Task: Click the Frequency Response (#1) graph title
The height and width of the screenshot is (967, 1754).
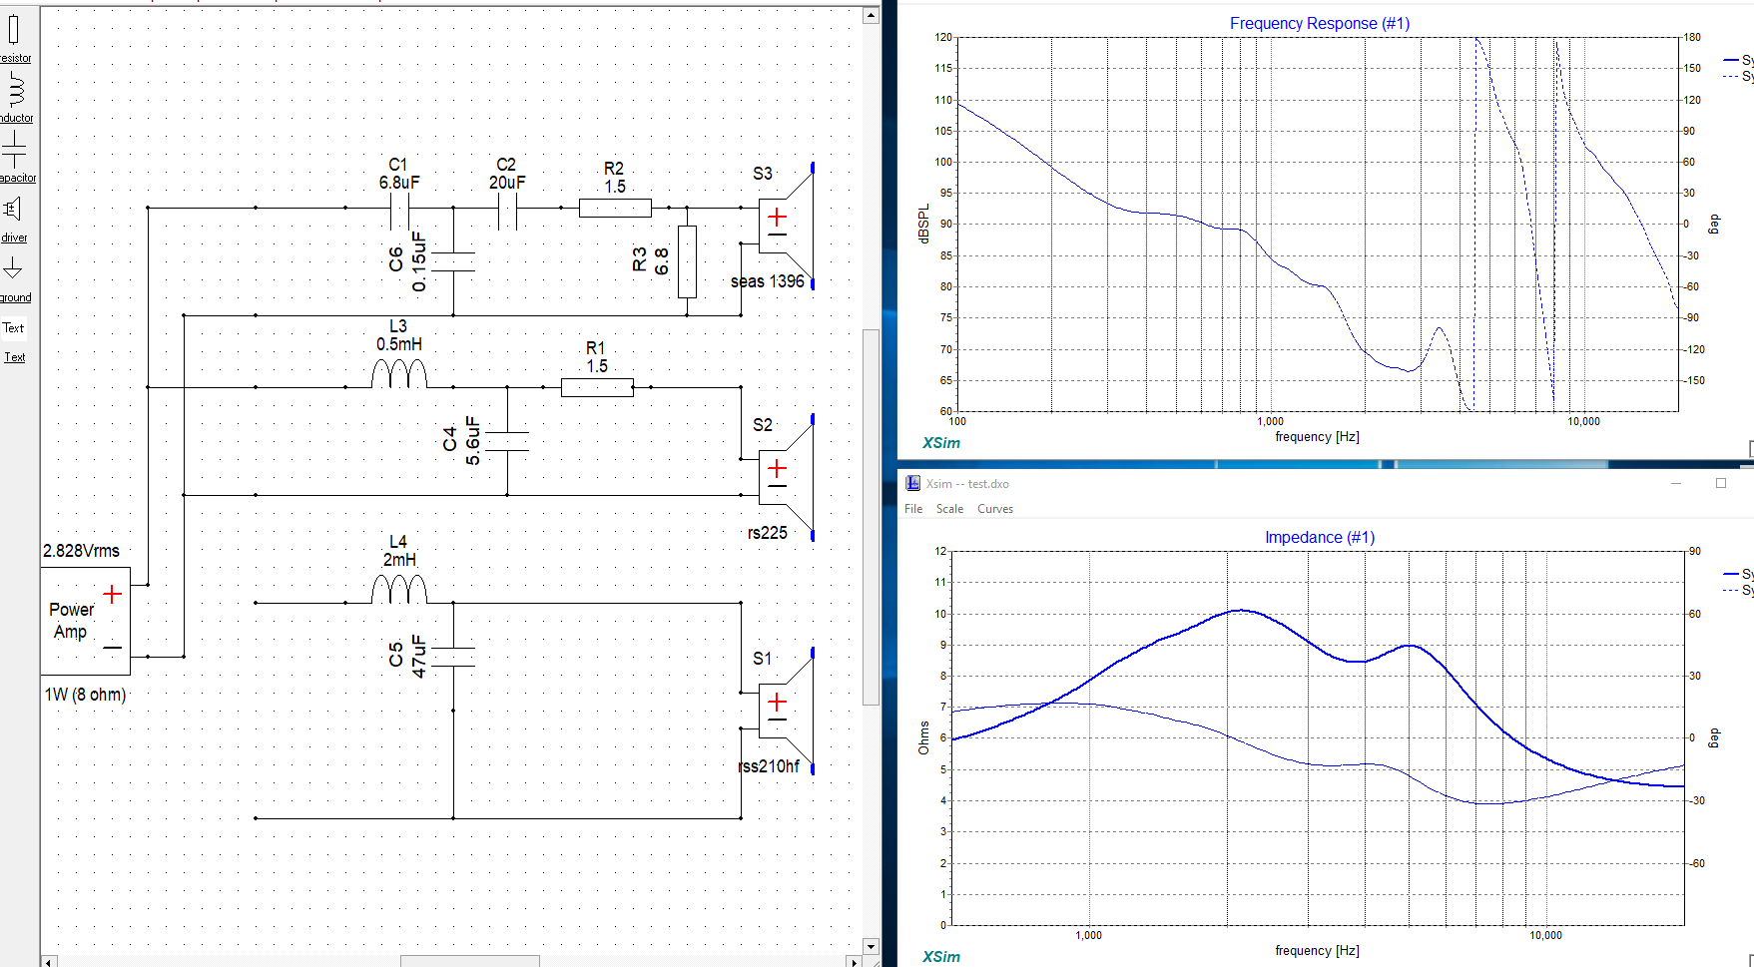Action: point(1319,23)
